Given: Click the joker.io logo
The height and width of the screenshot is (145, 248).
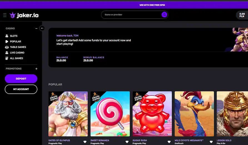Looking at the screenshot, I should pos(24,15).
